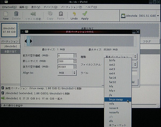
Task: Open the GParted(G) menu
Action: 9,7
